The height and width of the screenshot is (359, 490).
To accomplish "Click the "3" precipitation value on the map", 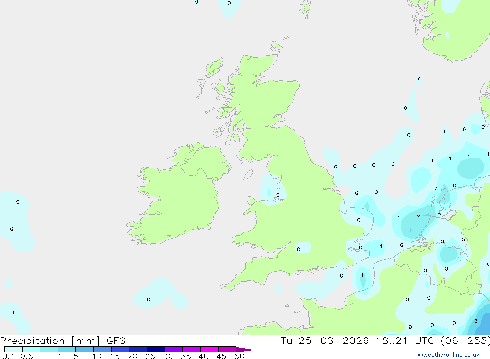I will [x=476, y=321].
